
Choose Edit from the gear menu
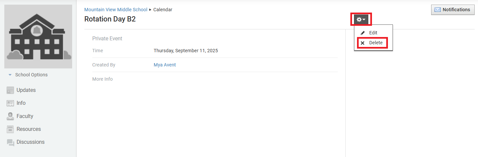point(373,33)
